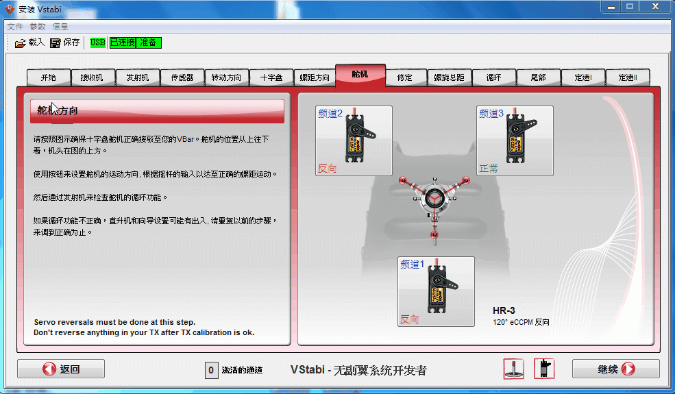Viewport: 675px width, 394px height.
Task: Click the green USB status indicator
Action: (x=98, y=42)
